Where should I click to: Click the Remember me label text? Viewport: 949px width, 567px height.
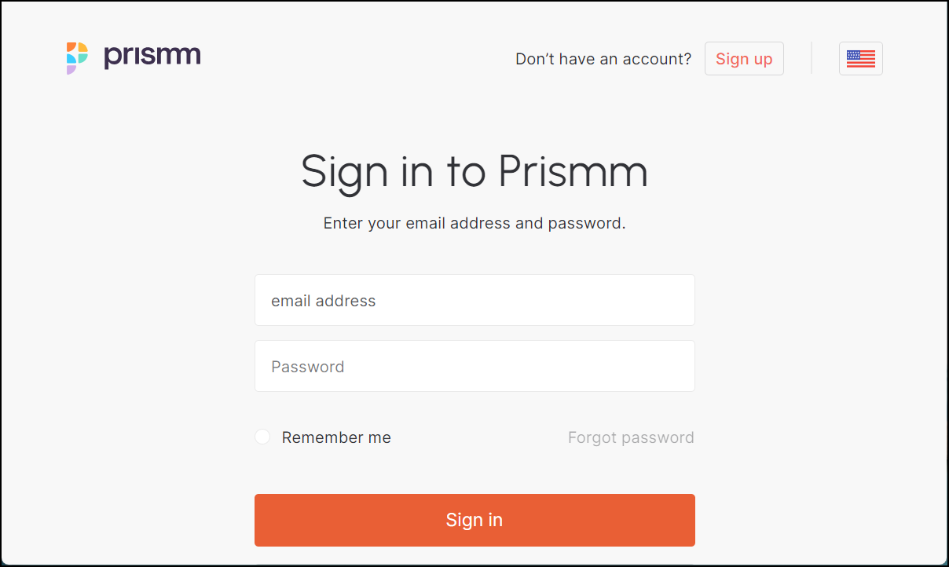click(336, 437)
